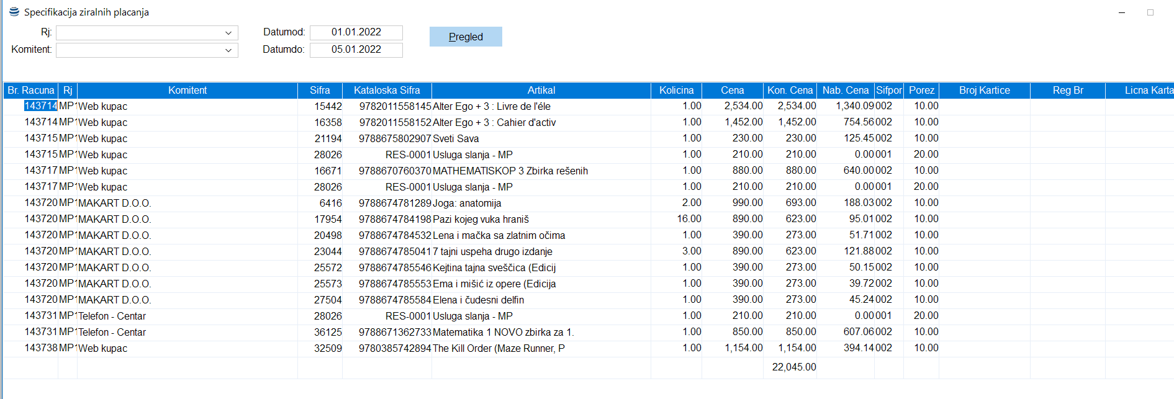Click the Artikal column header
This screenshot has width=1174, height=399.
(x=541, y=91)
